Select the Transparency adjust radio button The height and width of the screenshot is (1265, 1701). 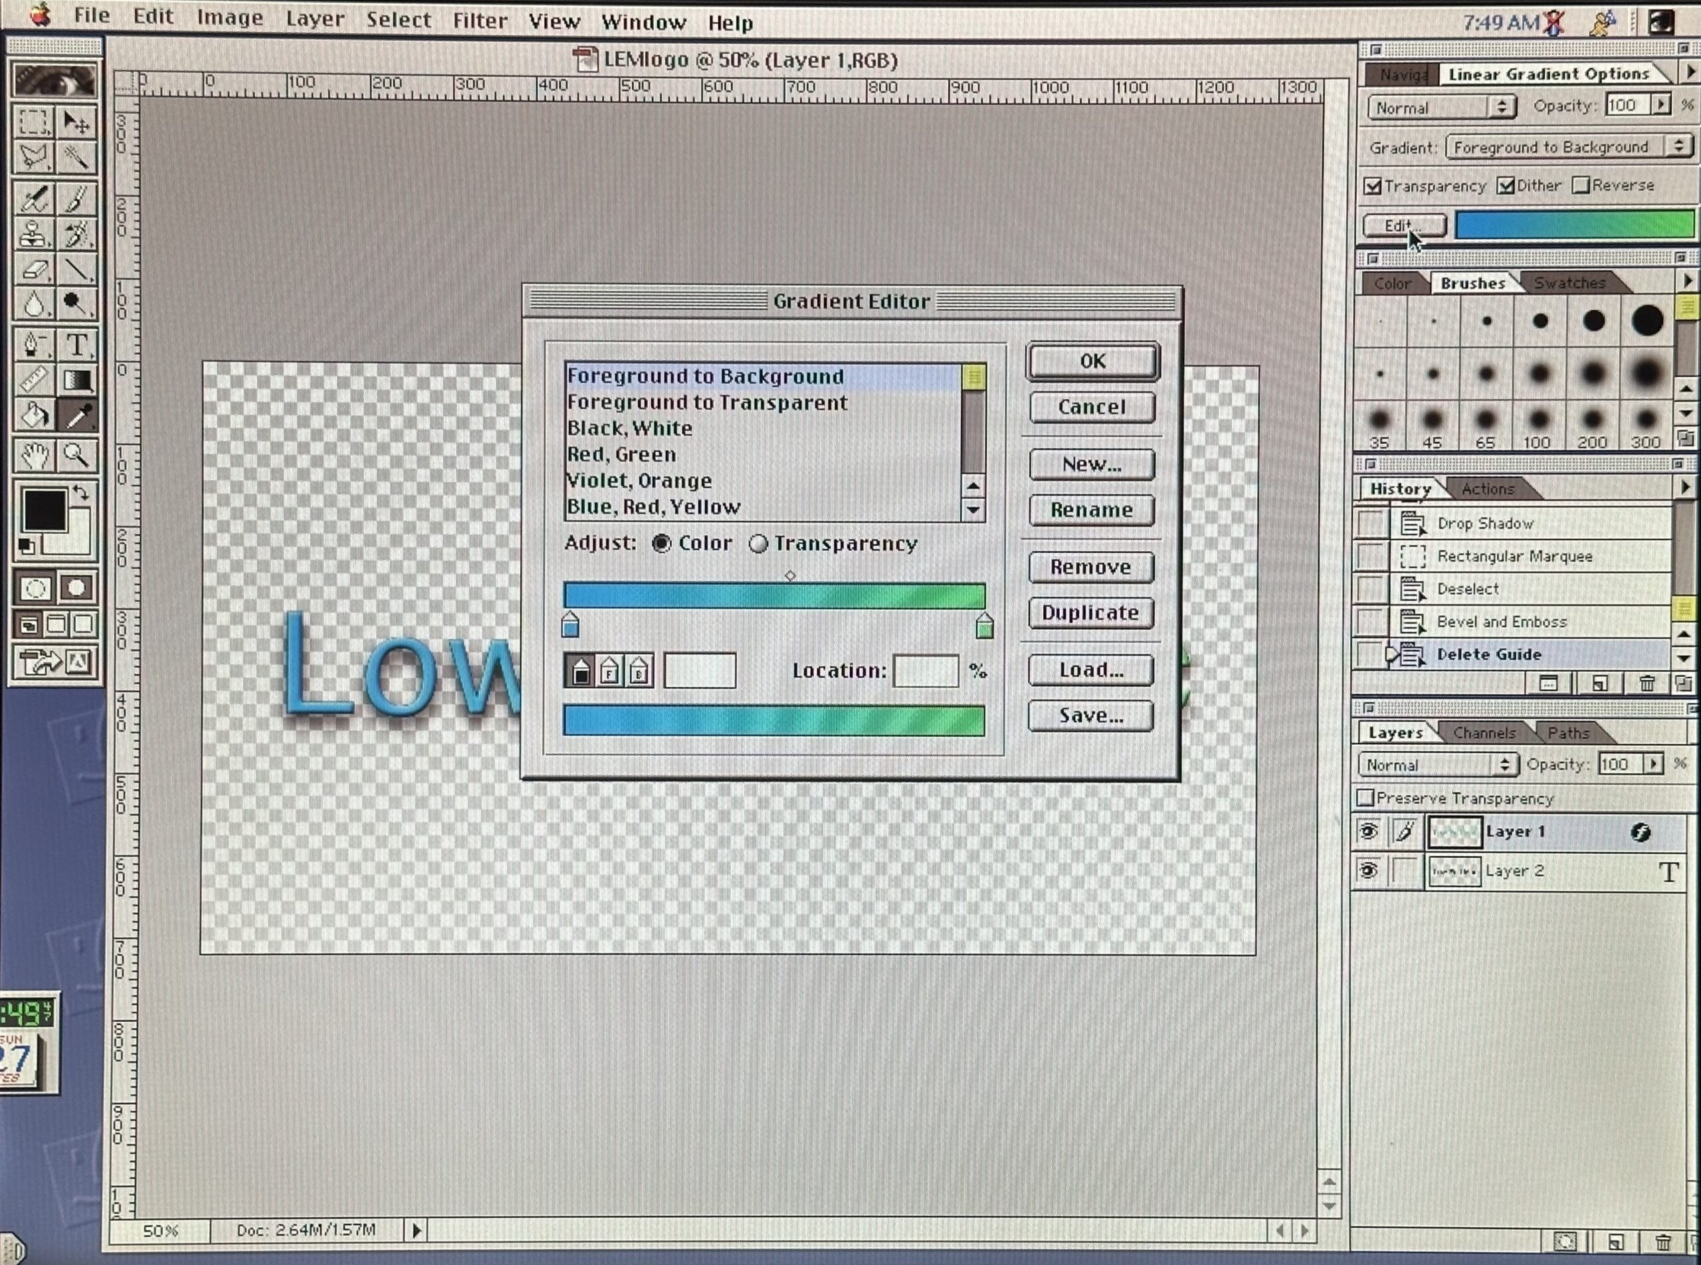[758, 543]
